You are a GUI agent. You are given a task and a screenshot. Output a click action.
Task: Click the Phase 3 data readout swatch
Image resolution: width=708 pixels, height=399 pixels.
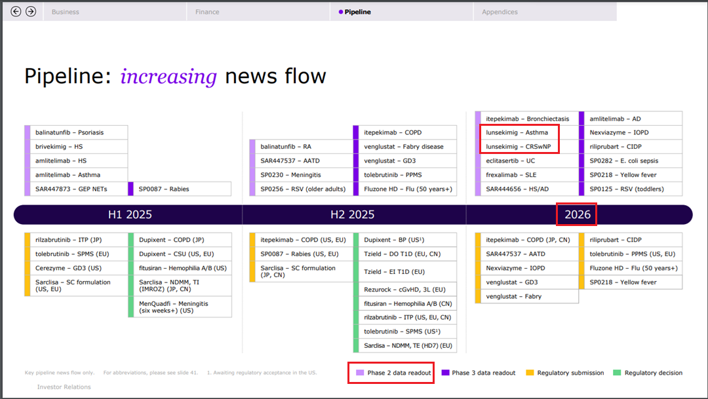(x=444, y=373)
